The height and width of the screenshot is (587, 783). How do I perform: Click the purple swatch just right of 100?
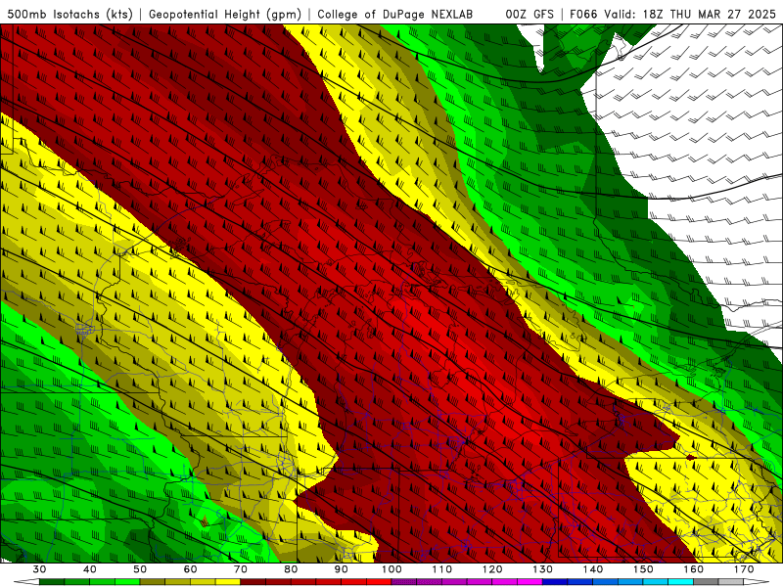coord(404,582)
